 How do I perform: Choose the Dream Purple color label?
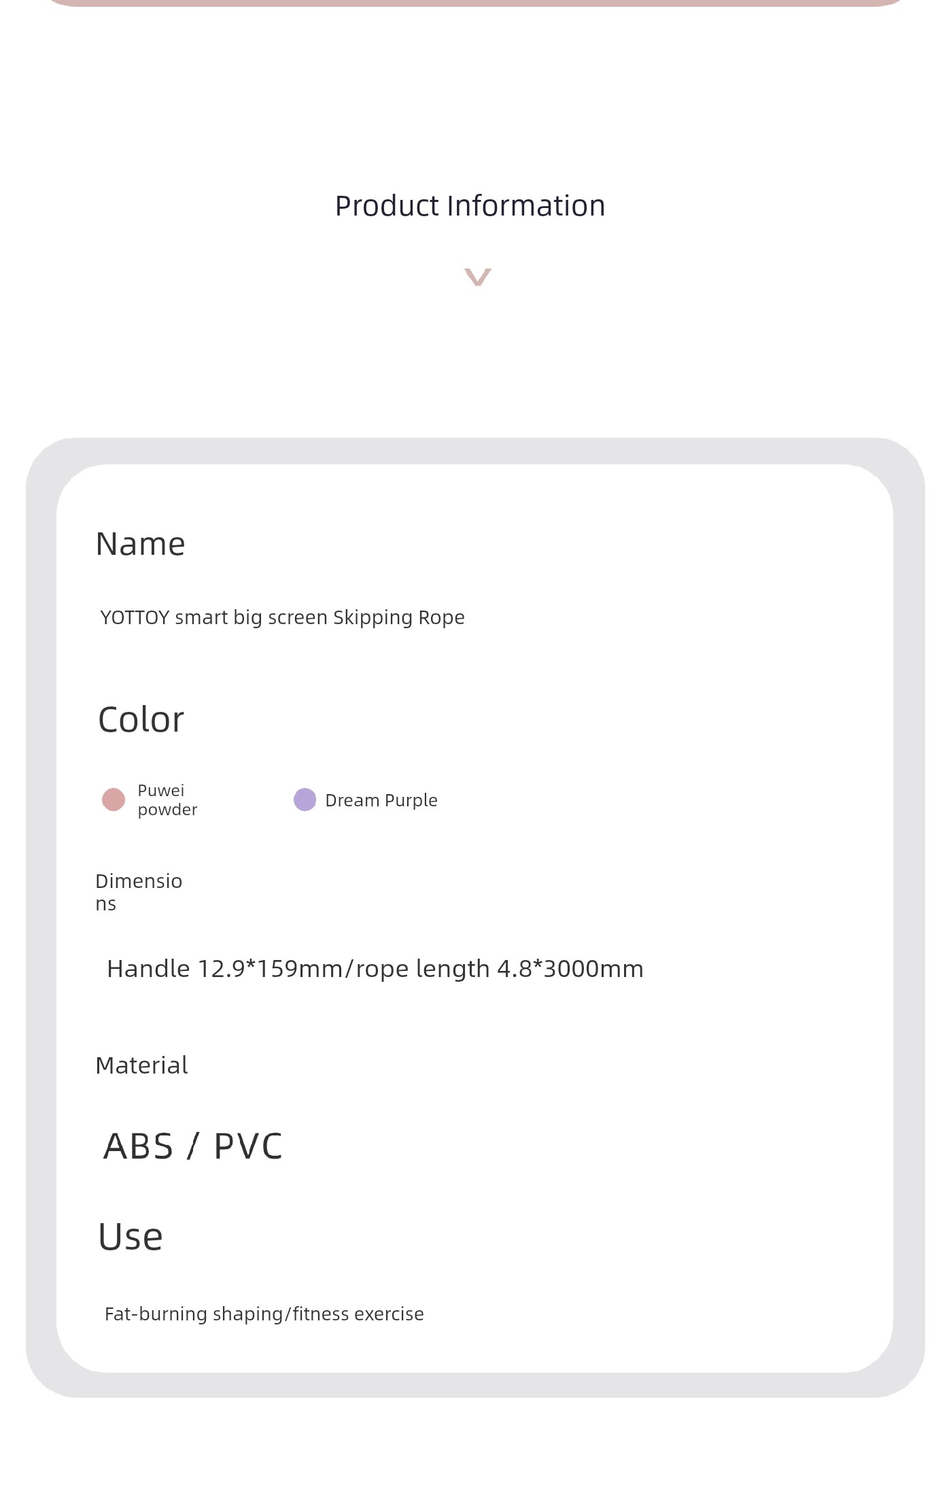[x=381, y=800]
